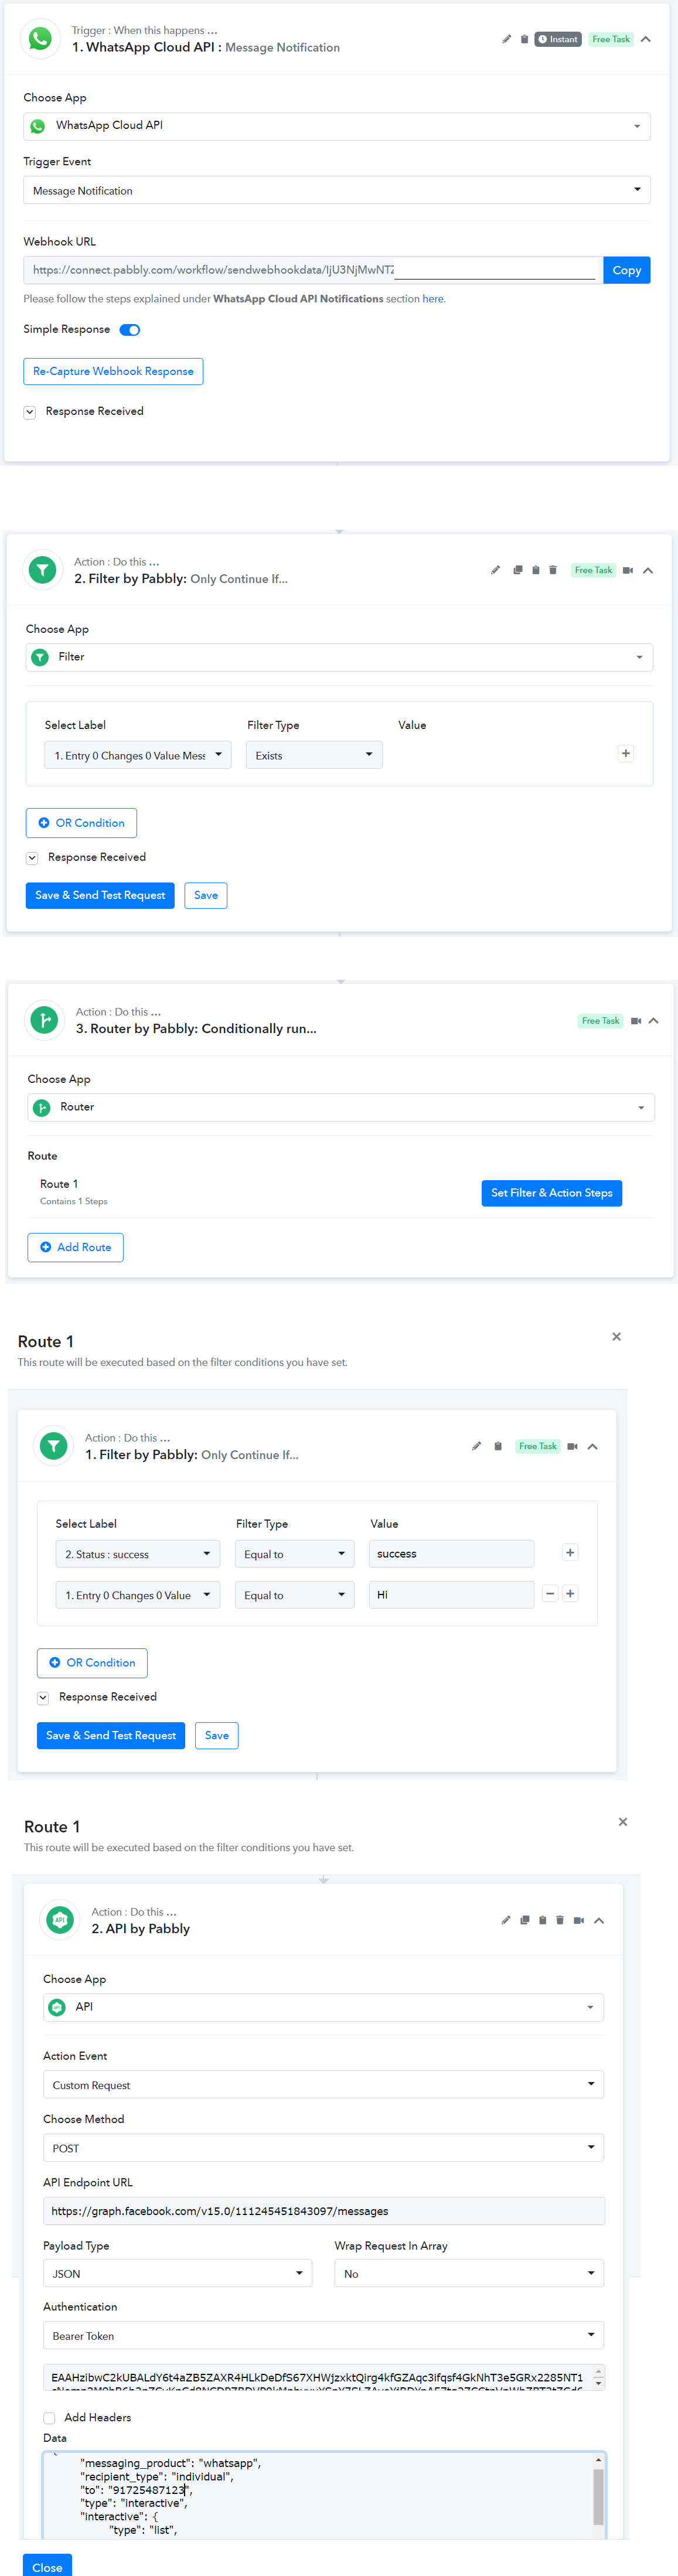Remove the 'Hi' condition row with minus icon
Viewport: 678px width, 2576px height.
tap(550, 1594)
